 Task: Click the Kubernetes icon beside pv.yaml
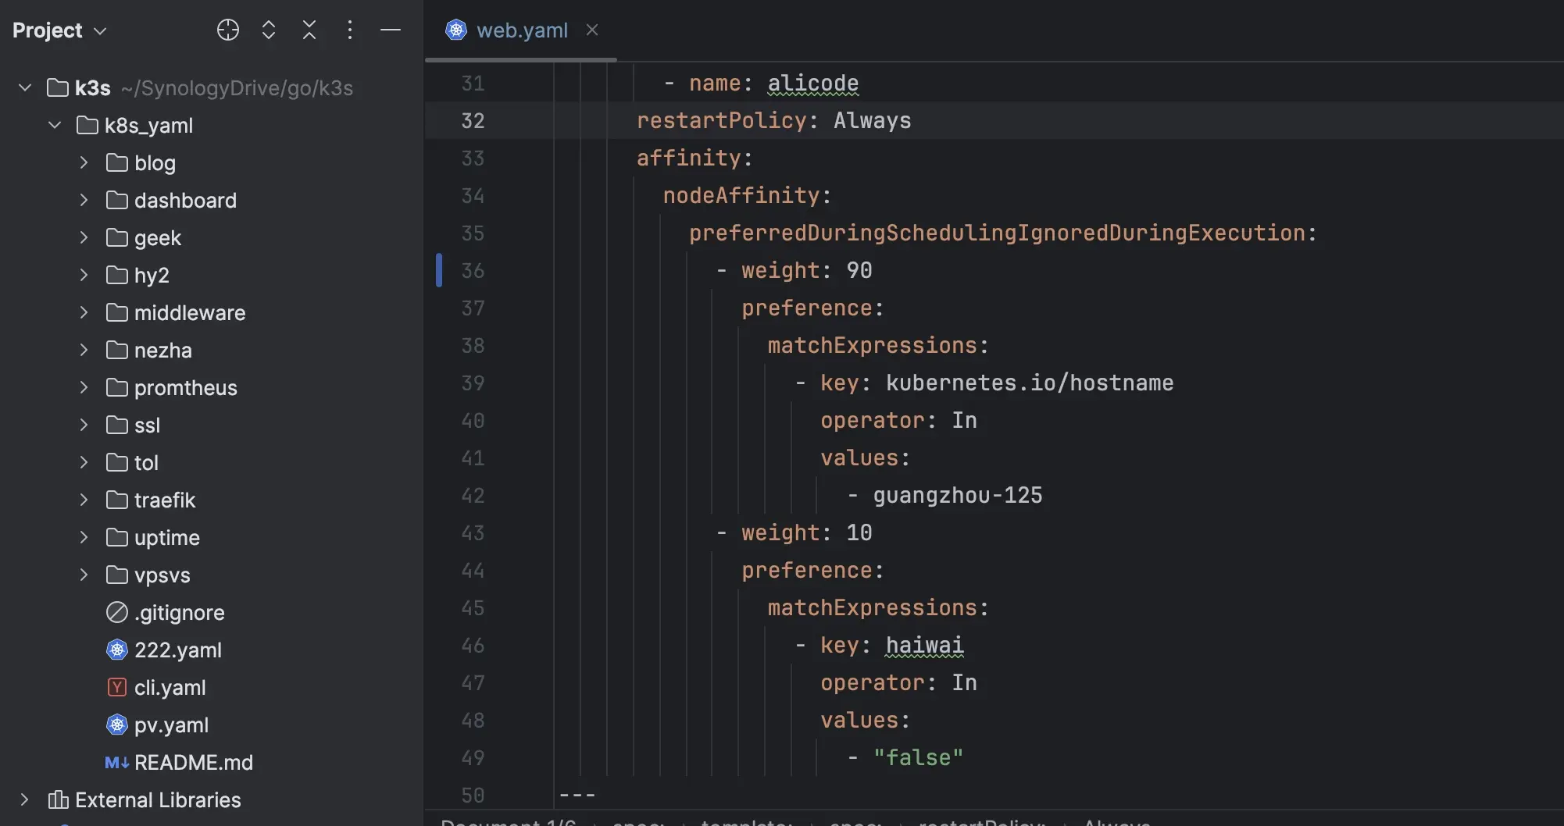tap(117, 725)
